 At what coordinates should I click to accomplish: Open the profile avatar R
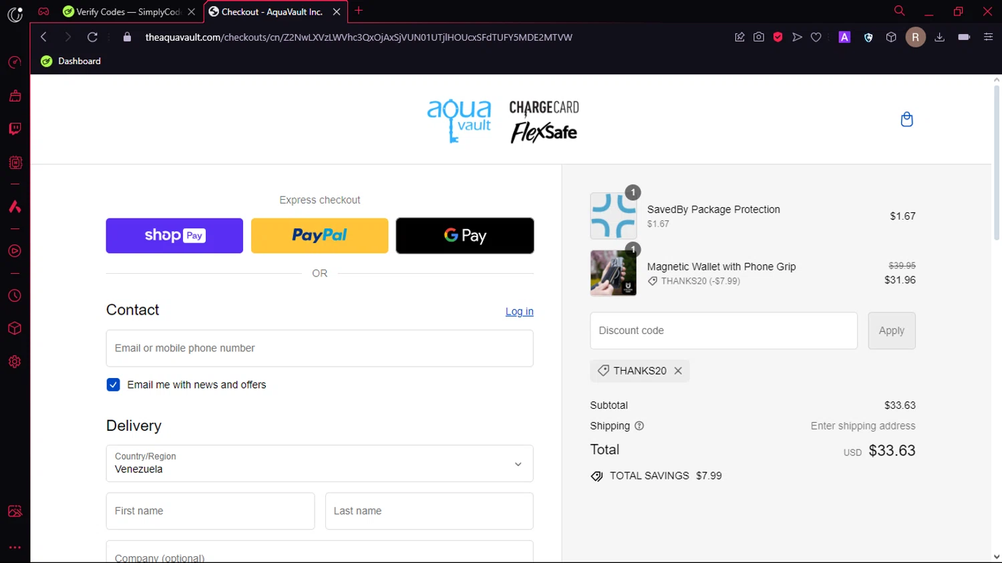[915, 37]
